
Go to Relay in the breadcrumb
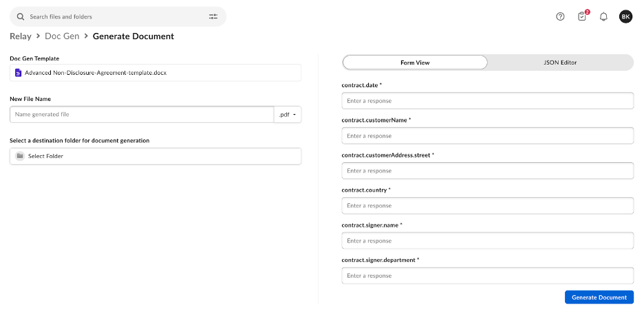point(21,36)
